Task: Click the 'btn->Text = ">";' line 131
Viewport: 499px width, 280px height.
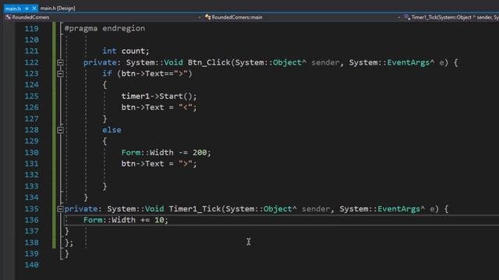Action: 159,164
